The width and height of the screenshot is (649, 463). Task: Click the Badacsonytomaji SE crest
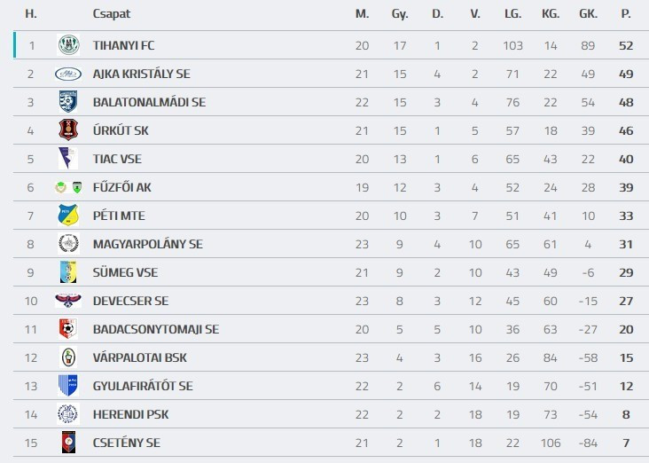pos(68,329)
